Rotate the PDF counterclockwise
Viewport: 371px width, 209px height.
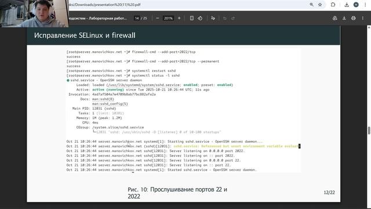click(x=200, y=18)
